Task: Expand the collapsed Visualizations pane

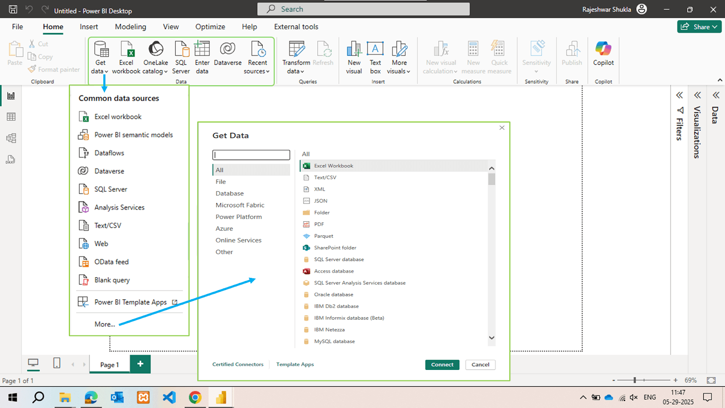Action: point(697,95)
